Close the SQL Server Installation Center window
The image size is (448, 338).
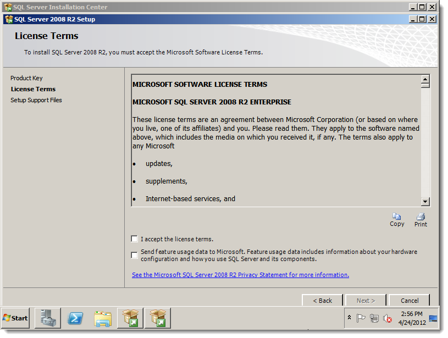click(x=432, y=7)
